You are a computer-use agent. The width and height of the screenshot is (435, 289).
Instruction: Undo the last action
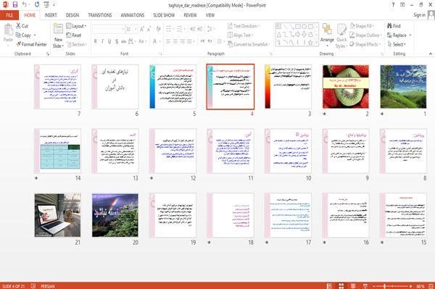tap(25, 5)
